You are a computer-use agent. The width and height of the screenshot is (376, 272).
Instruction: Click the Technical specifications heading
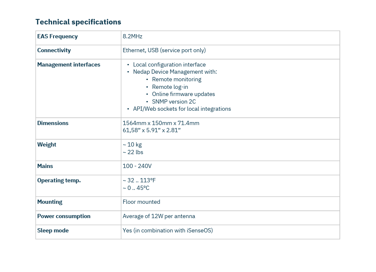pos(78,22)
